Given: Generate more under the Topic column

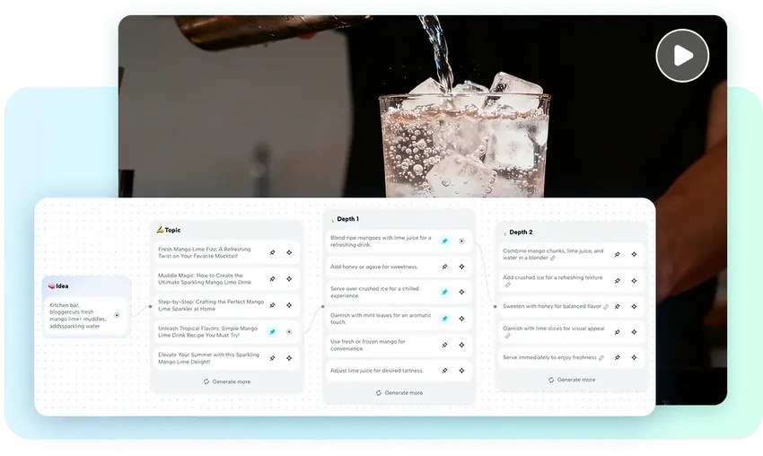Looking at the screenshot, I should tap(227, 381).
